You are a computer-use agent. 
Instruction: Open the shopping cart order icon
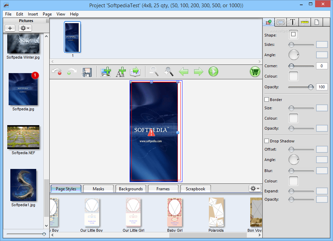click(x=255, y=72)
